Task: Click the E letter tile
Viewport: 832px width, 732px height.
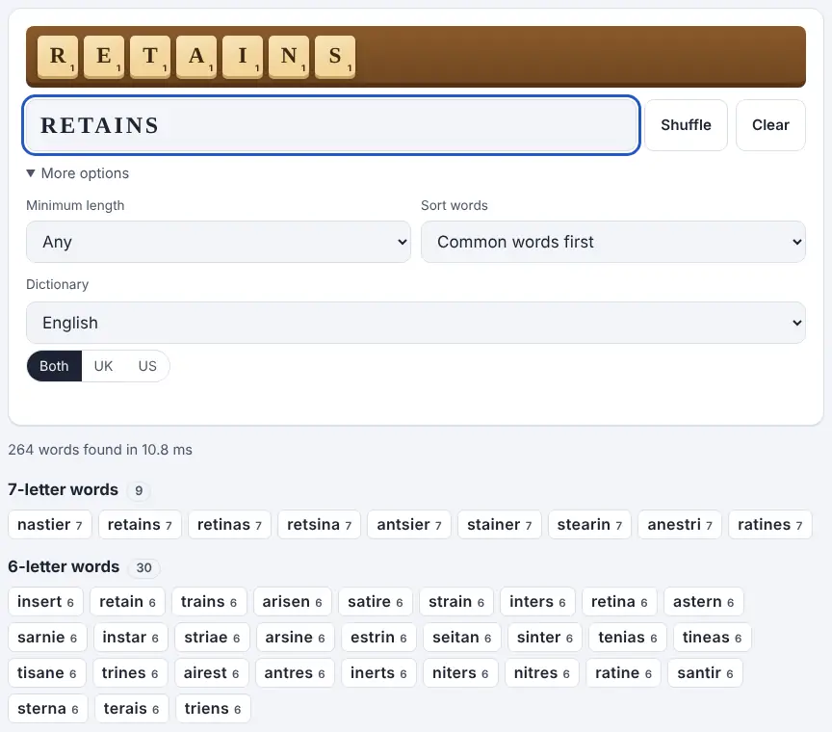Action: pos(104,57)
